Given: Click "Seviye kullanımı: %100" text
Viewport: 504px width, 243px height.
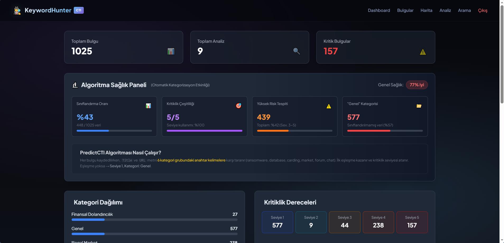Looking at the screenshot, I should click(x=186, y=125).
